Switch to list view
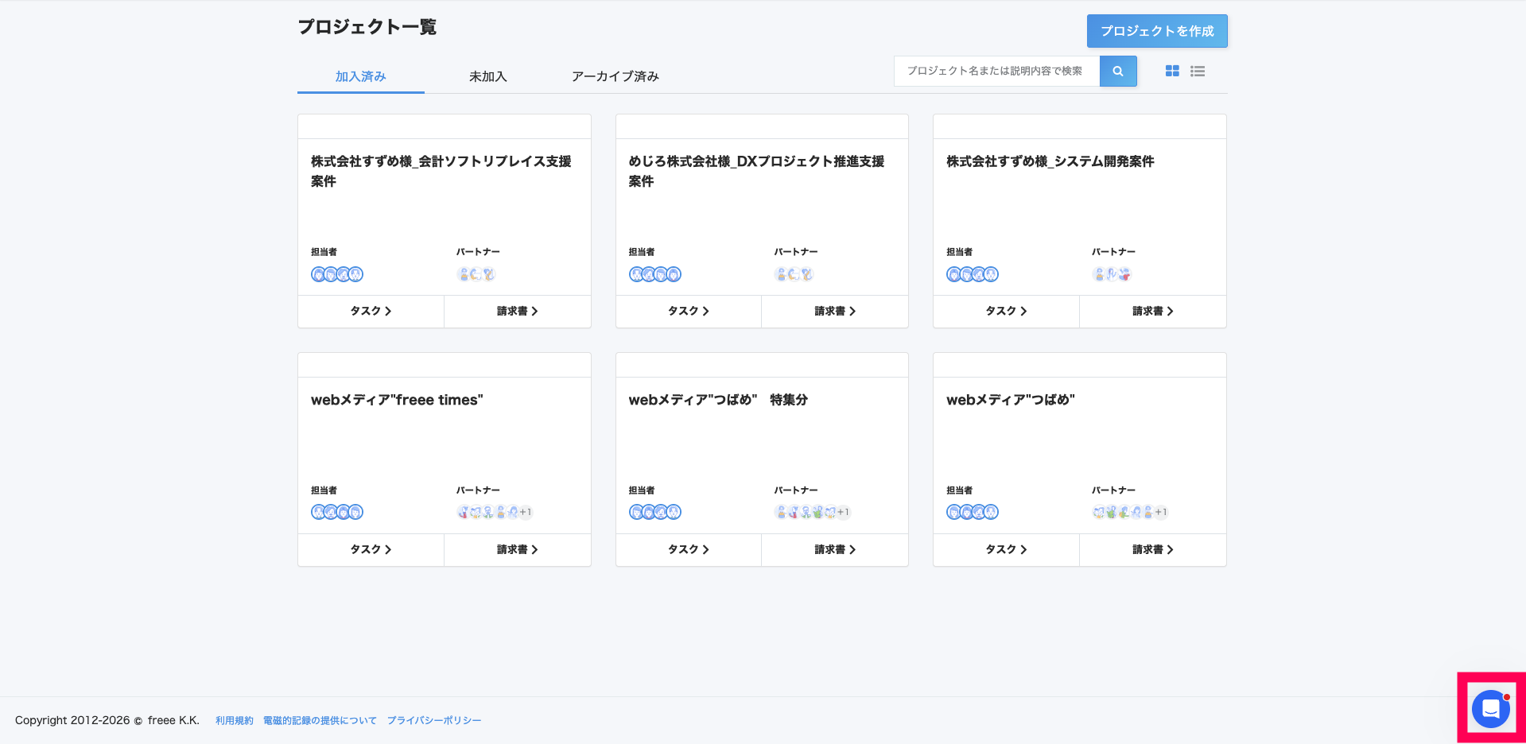Viewport: 1526px width, 744px height. click(1198, 71)
